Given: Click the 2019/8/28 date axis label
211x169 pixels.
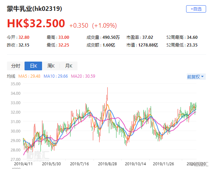Looking at the screenshot, I should tap(107, 164).
